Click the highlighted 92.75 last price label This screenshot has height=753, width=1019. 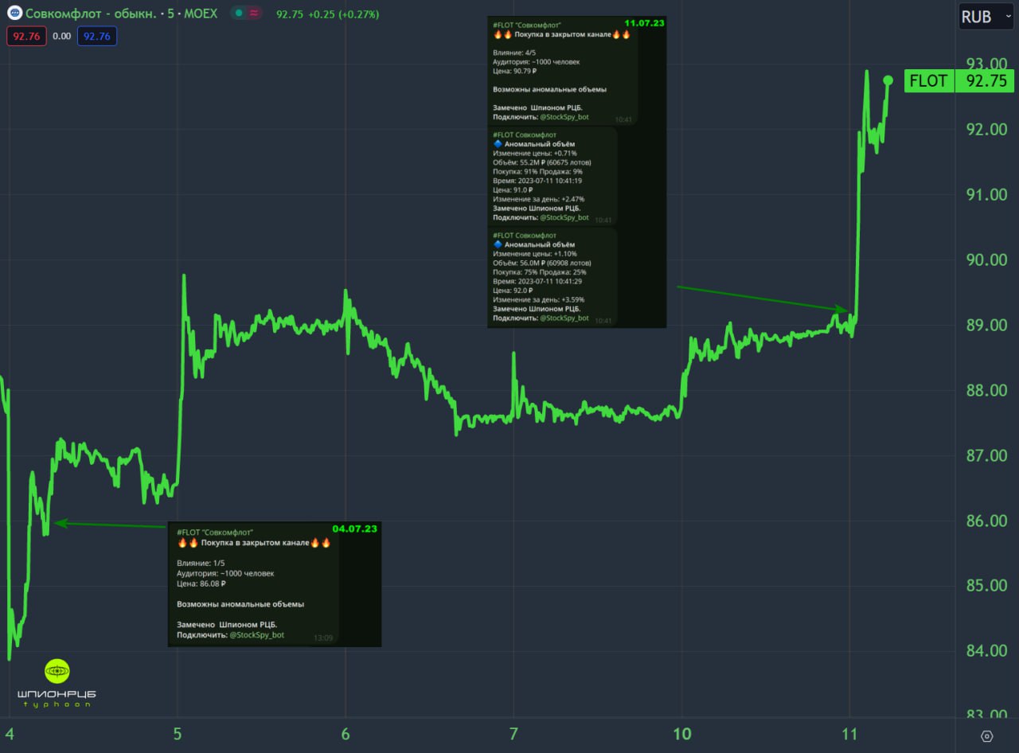point(986,80)
